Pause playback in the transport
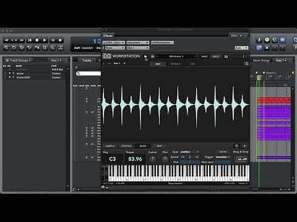Viewport: 297px width, 222px height. [x=53, y=40]
